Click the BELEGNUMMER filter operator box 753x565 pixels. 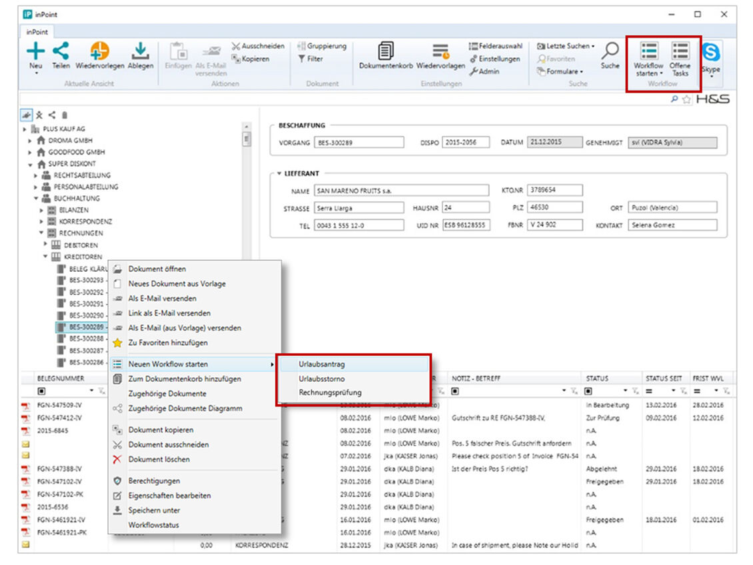point(41,391)
